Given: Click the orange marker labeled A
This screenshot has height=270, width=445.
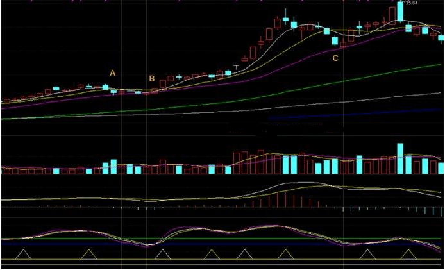Looking at the screenshot, I should click(x=113, y=73).
